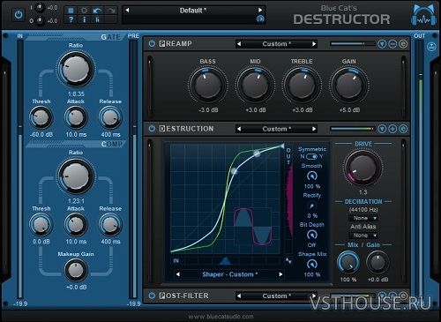Toggle the Destruction section power button
The image size is (441, 322).
(152, 129)
